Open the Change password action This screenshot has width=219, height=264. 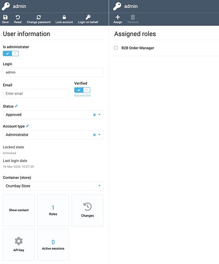pyautogui.click(x=39, y=19)
